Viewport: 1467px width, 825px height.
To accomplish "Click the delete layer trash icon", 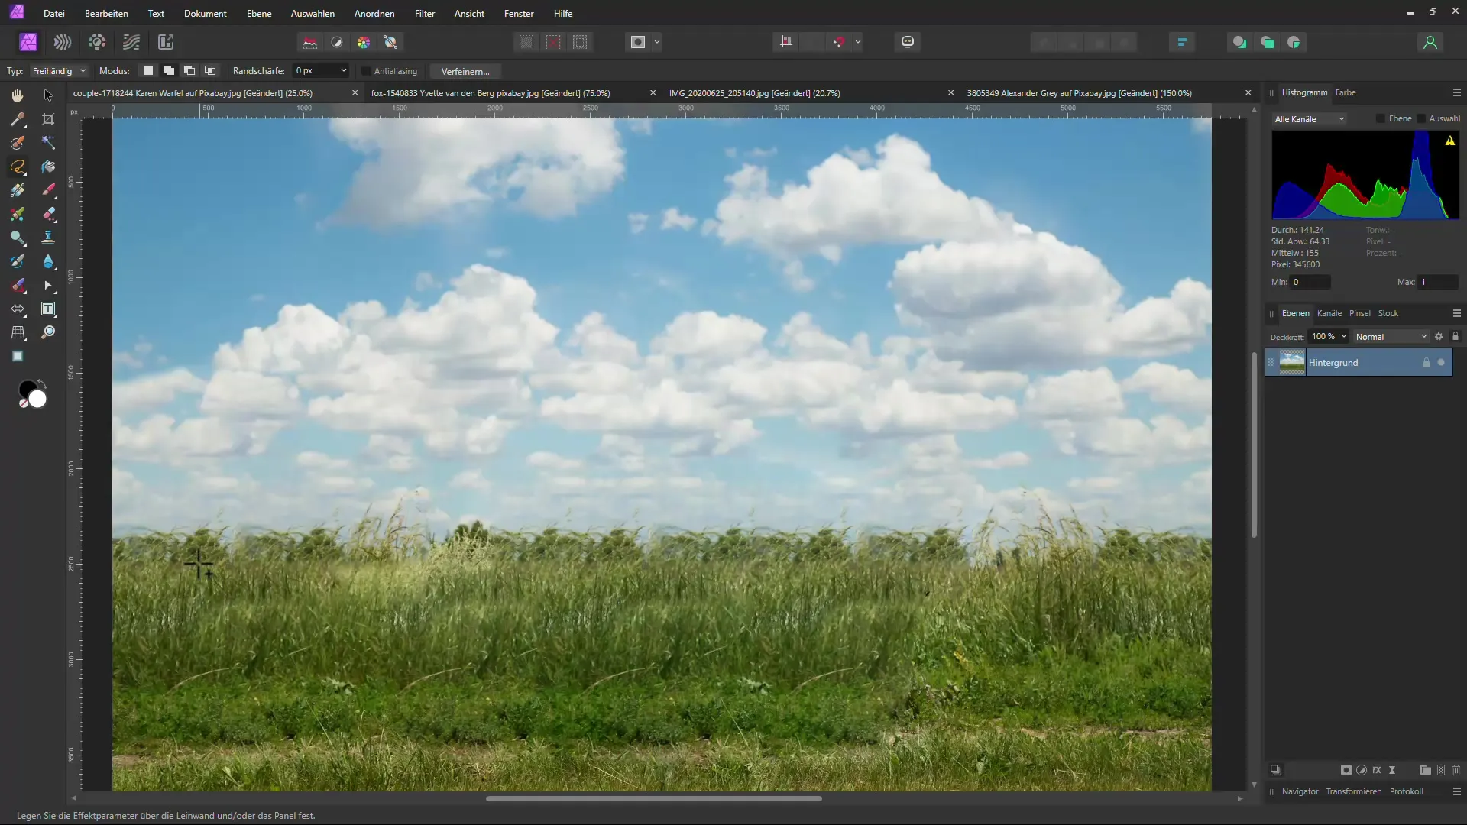I will [x=1456, y=770].
